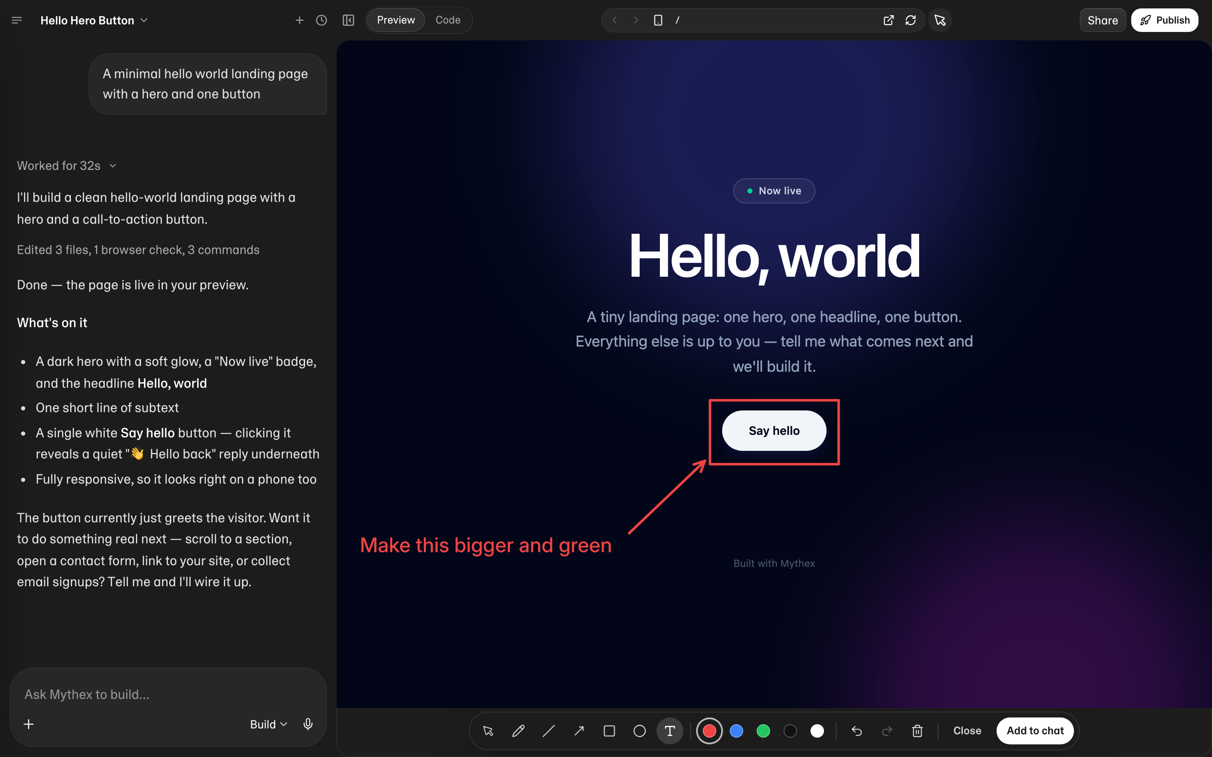Viewport: 1212px width, 757px height.
Task: Switch to the Code tab
Action: 448,20
